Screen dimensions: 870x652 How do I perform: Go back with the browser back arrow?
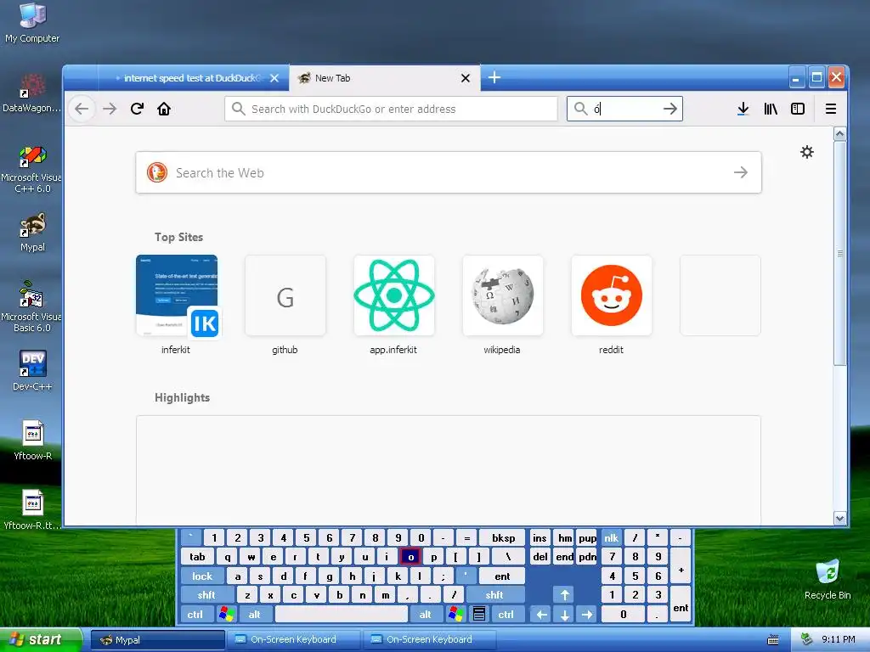[x=82, y=109]
